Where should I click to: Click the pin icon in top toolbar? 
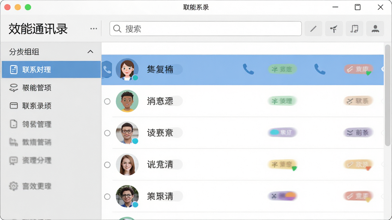click(334, 29)
